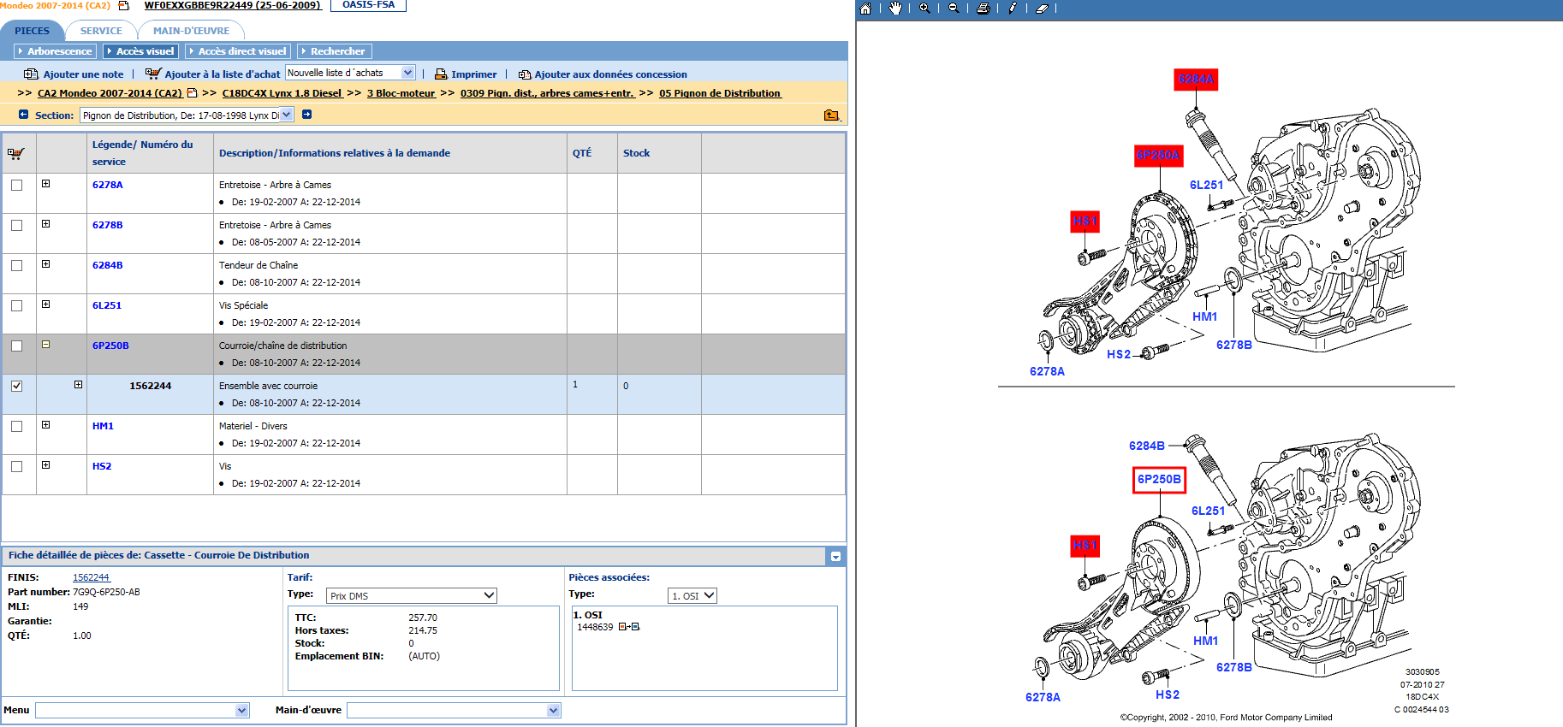Check the box for row 6P250B

click(x=17, y=346)
